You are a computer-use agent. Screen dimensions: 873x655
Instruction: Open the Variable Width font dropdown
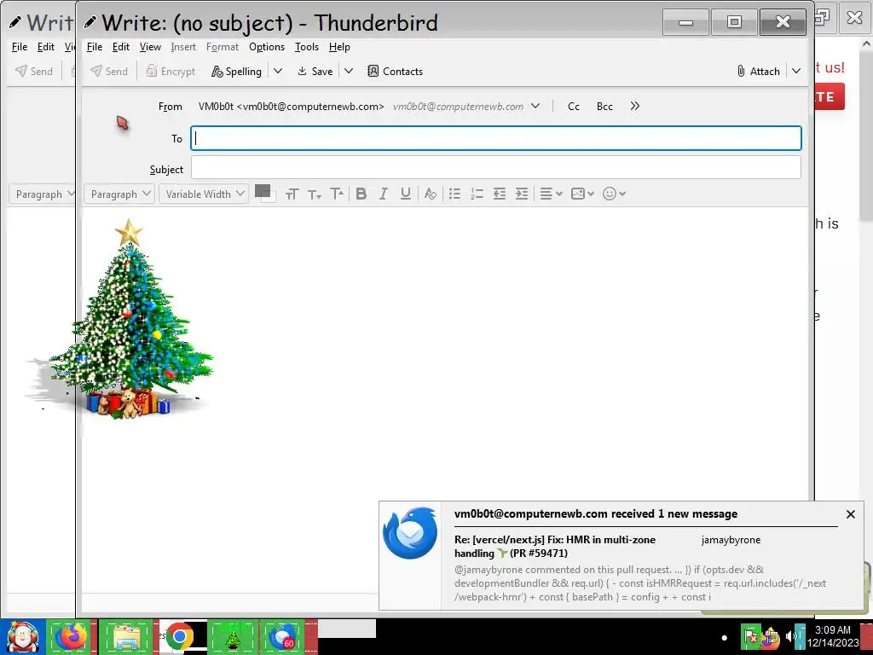(x=204, y=194)
